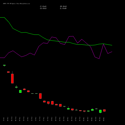Viewport: 125px width, 125px height.
Task: Select the large red candle on 14 Nov
Action: click(x=40, y=96)
